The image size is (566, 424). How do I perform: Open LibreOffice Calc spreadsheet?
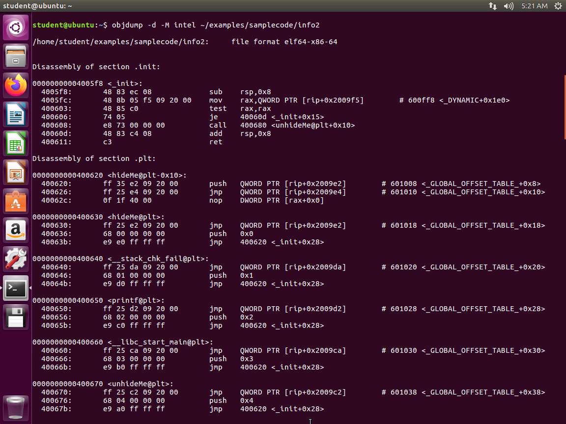[16, 144]
